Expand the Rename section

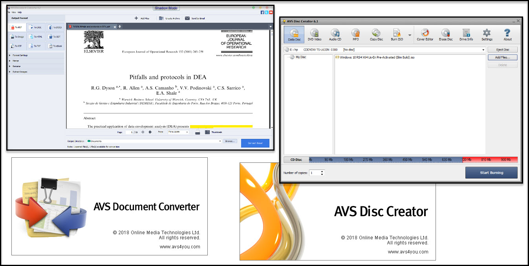(x=36, y=66)
